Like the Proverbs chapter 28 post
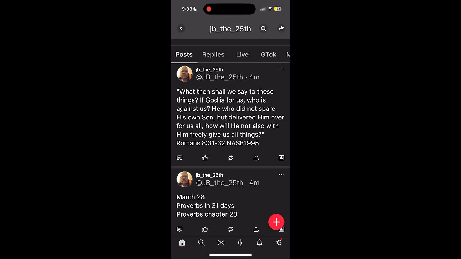The width and height of the screenshot is (461, 259). (205, 229)
